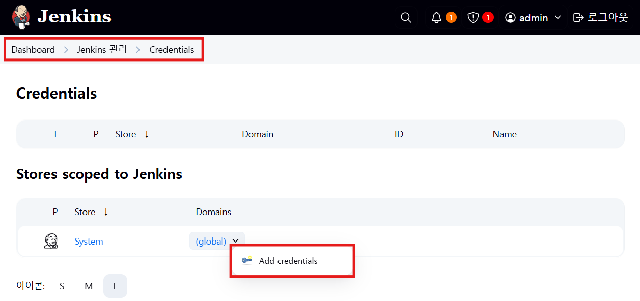Open the admin user name link
Screen dimensions: 640x301
point(534,18)
